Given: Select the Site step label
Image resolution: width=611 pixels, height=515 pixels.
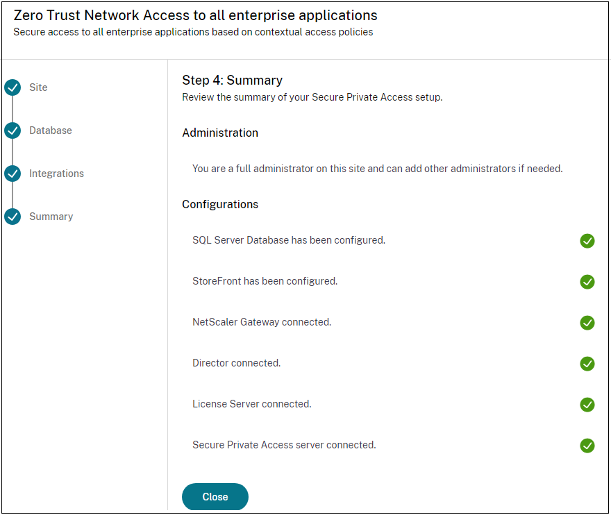Looking at the screenshot, I should pyautogui.click(x=38, y=87).
